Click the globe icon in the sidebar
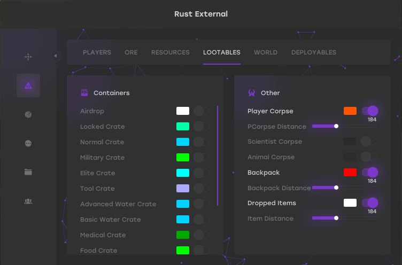 coord(28,143)
